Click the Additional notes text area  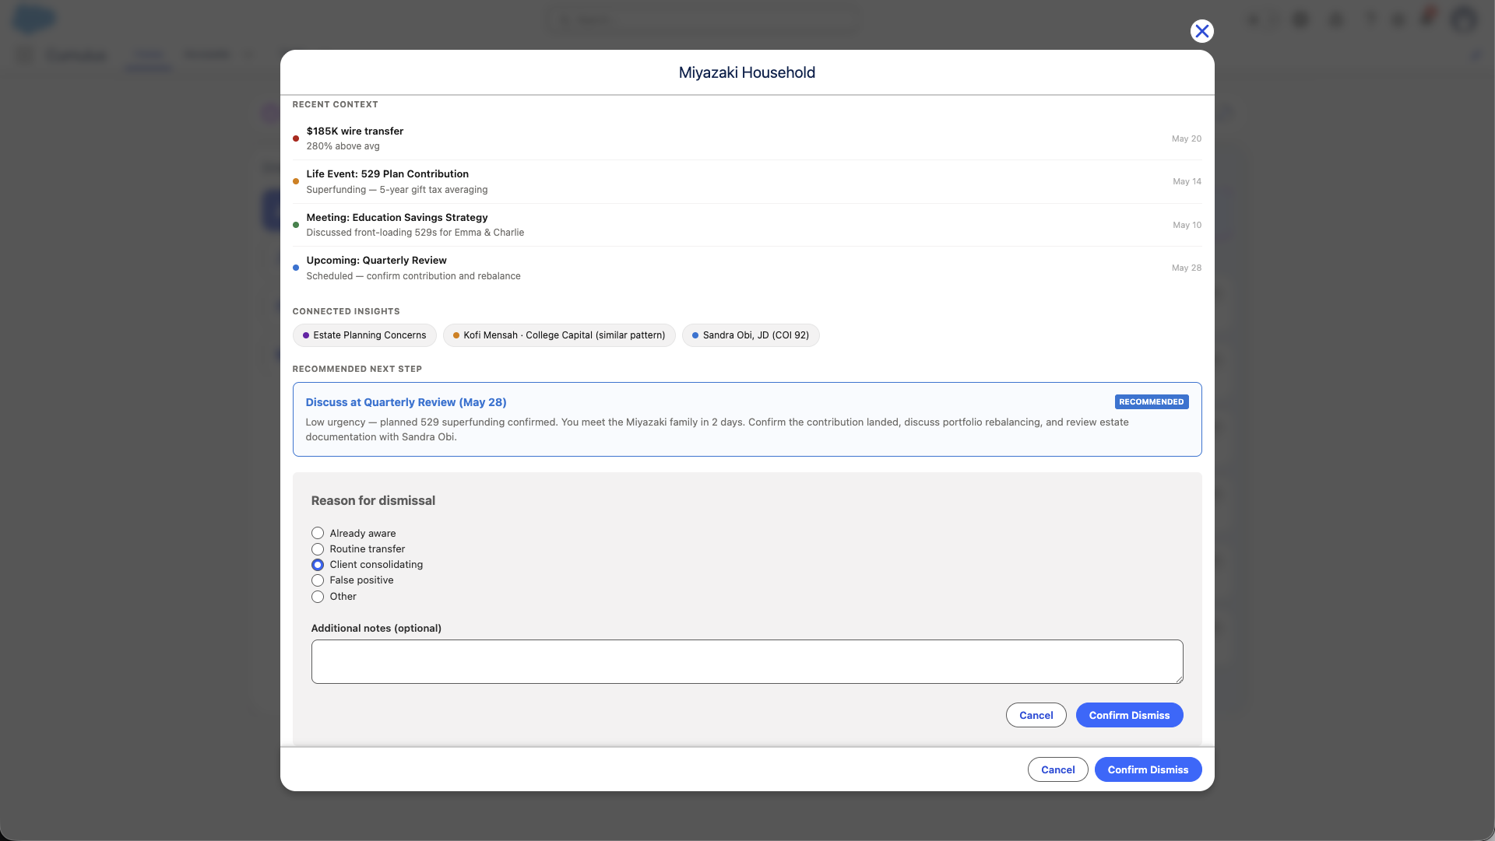(x=747, y=662)
